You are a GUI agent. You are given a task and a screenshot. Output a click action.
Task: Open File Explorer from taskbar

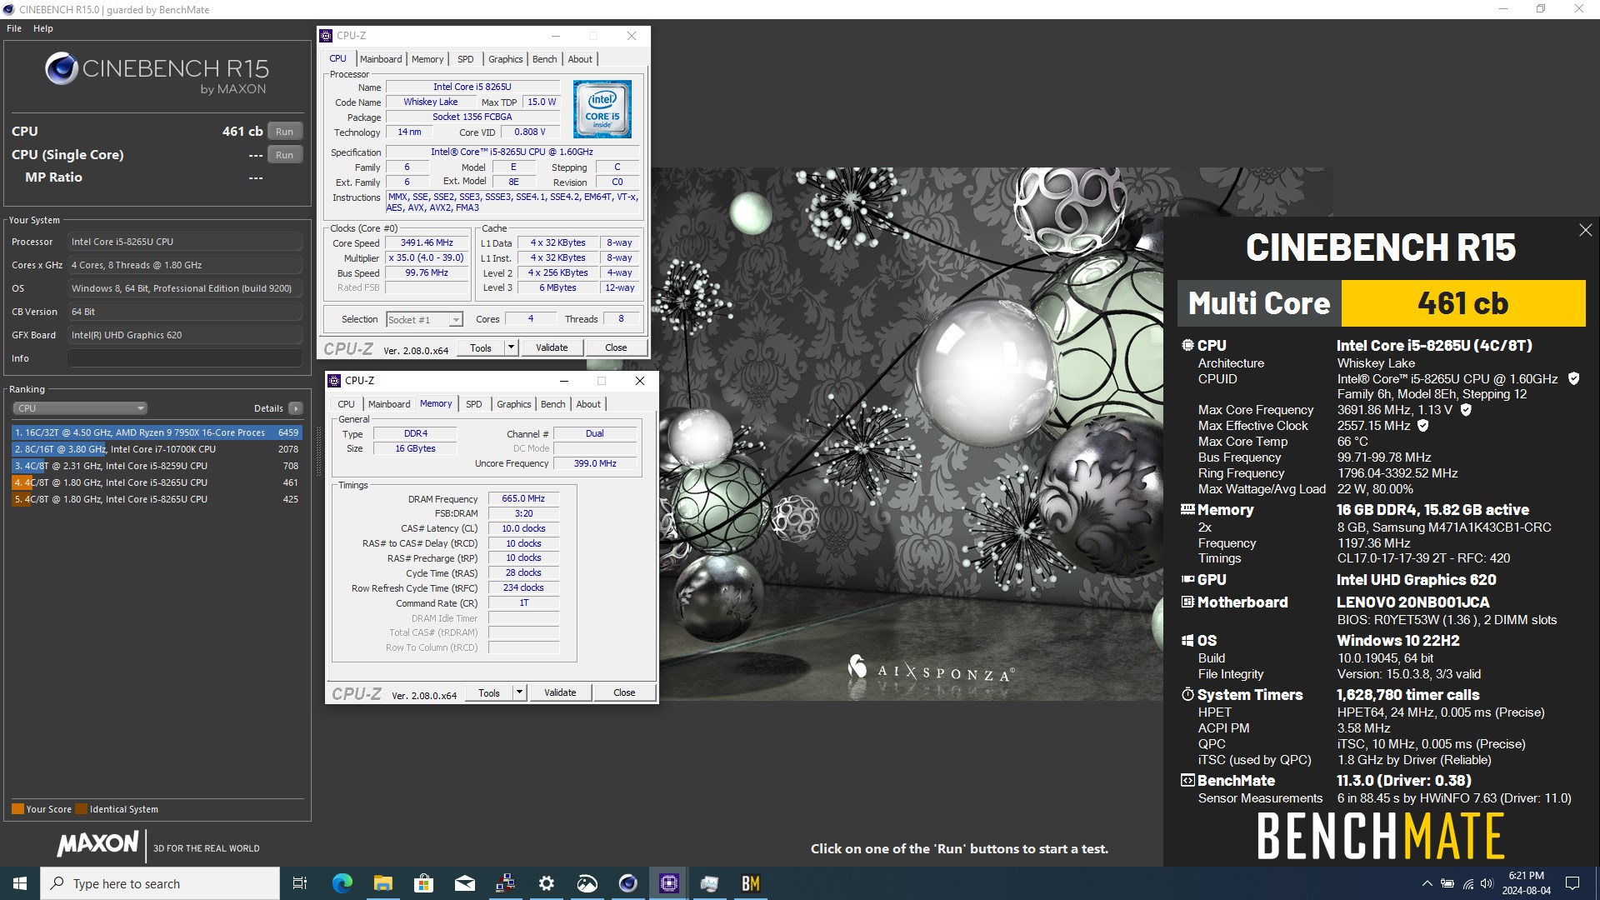point(382,883)
